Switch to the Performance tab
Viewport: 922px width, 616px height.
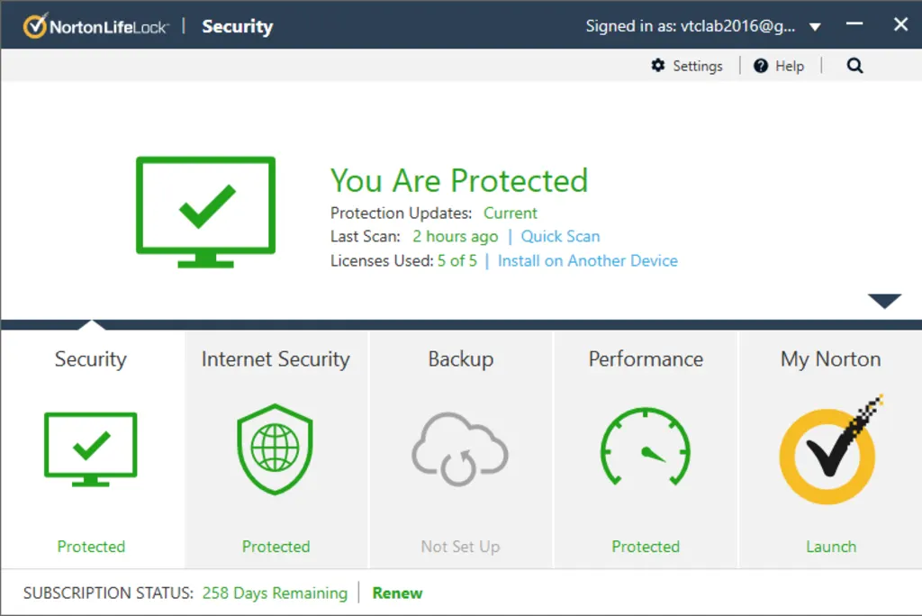pos(645,359)
